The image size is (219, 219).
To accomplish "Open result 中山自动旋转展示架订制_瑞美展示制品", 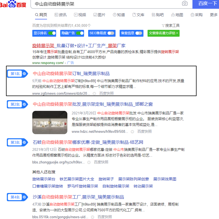I will point(71,74).
